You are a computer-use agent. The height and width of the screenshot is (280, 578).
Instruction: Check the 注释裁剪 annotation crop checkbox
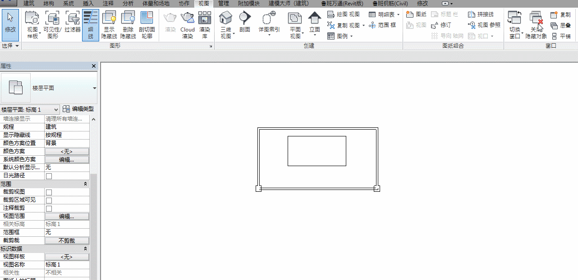pyautogui.click(x=49, y=208)
